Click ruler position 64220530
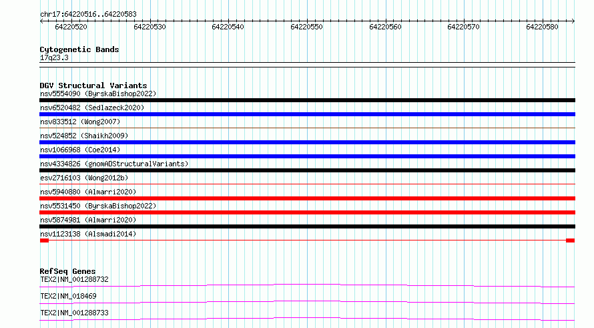Image resolution: width=594 pixels, height=328 pixels. [150, 27]
